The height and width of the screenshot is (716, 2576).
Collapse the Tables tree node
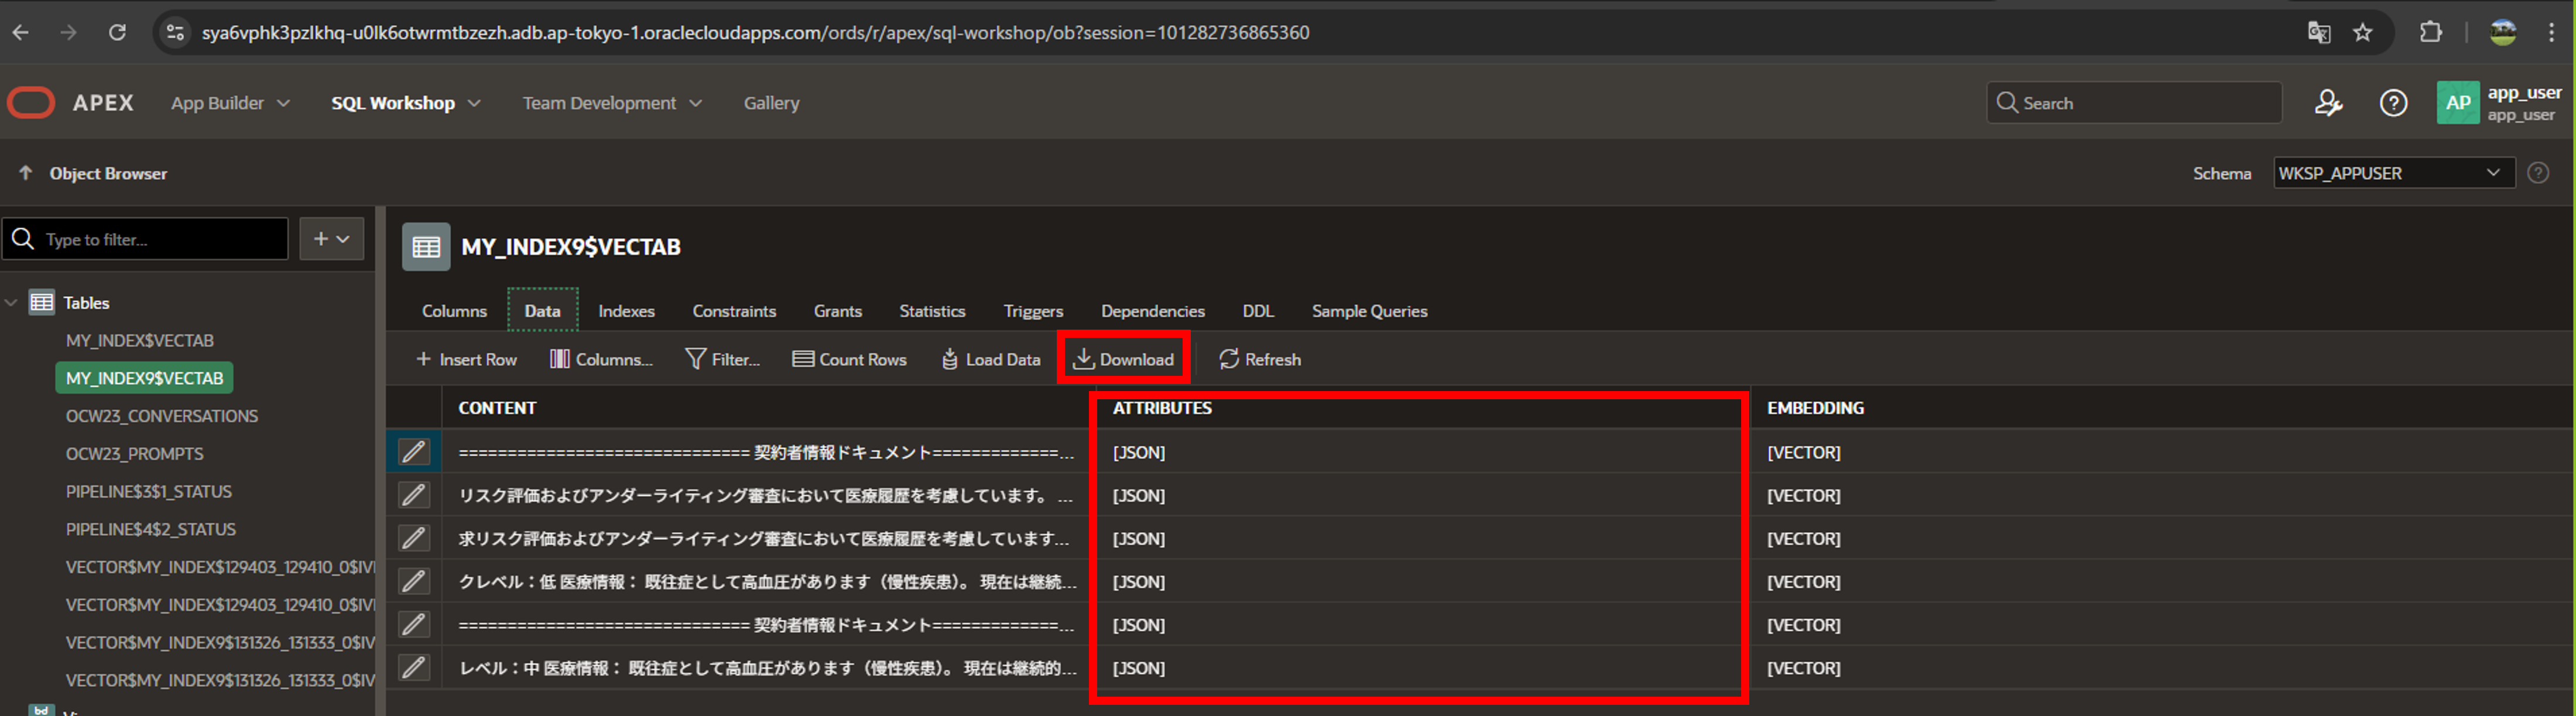click(11, 302)
